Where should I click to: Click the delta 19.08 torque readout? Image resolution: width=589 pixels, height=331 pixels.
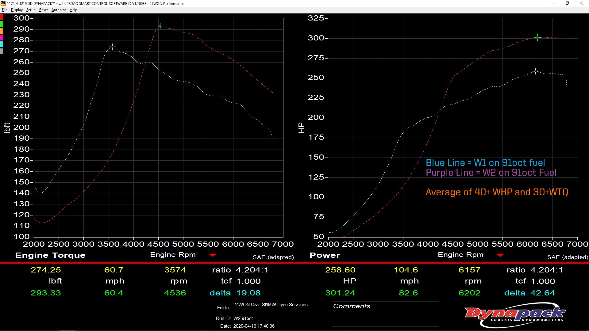click(x=235, y=293)
